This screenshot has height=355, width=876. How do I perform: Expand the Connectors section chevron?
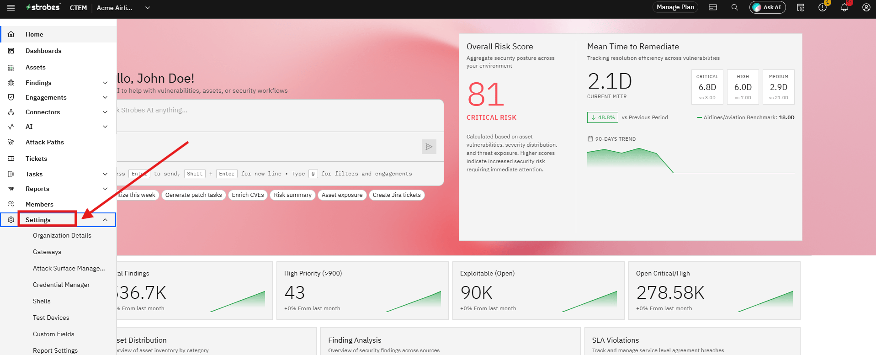click(x=105, y=112)
